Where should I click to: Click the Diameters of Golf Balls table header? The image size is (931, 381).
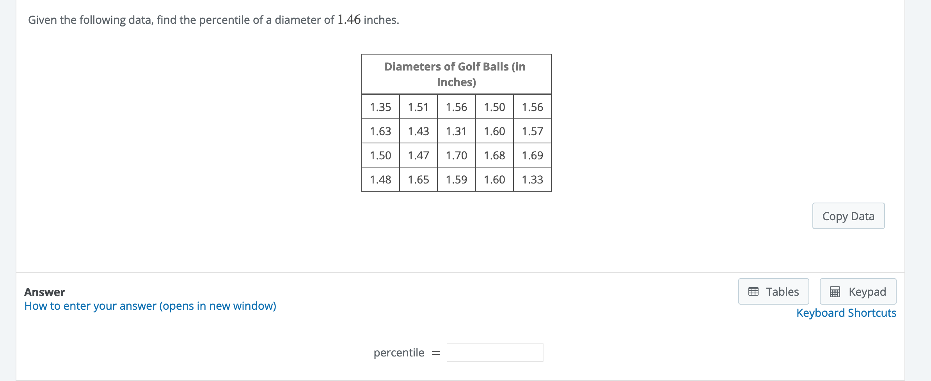[456, 74]
